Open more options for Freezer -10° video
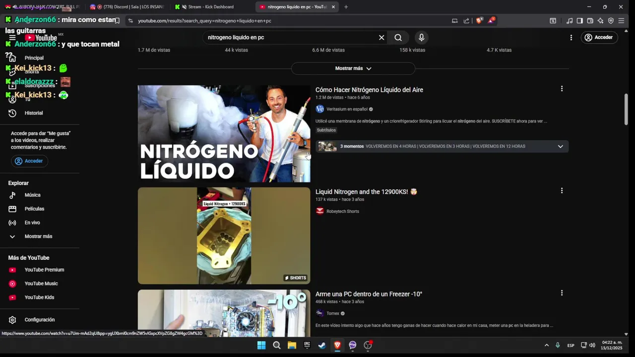Viewport: 635px width, 357px height. point(562,293)
